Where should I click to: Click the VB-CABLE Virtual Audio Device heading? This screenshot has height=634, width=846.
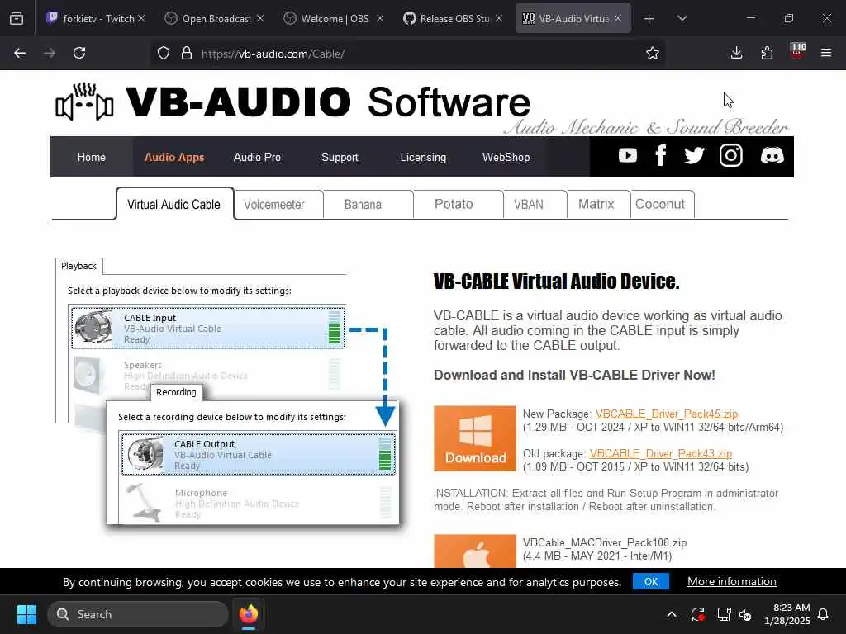click(x=556, y=281)
